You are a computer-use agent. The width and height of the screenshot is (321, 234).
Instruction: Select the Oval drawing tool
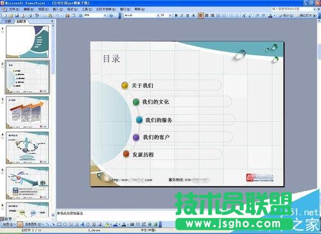coord(65,224)
